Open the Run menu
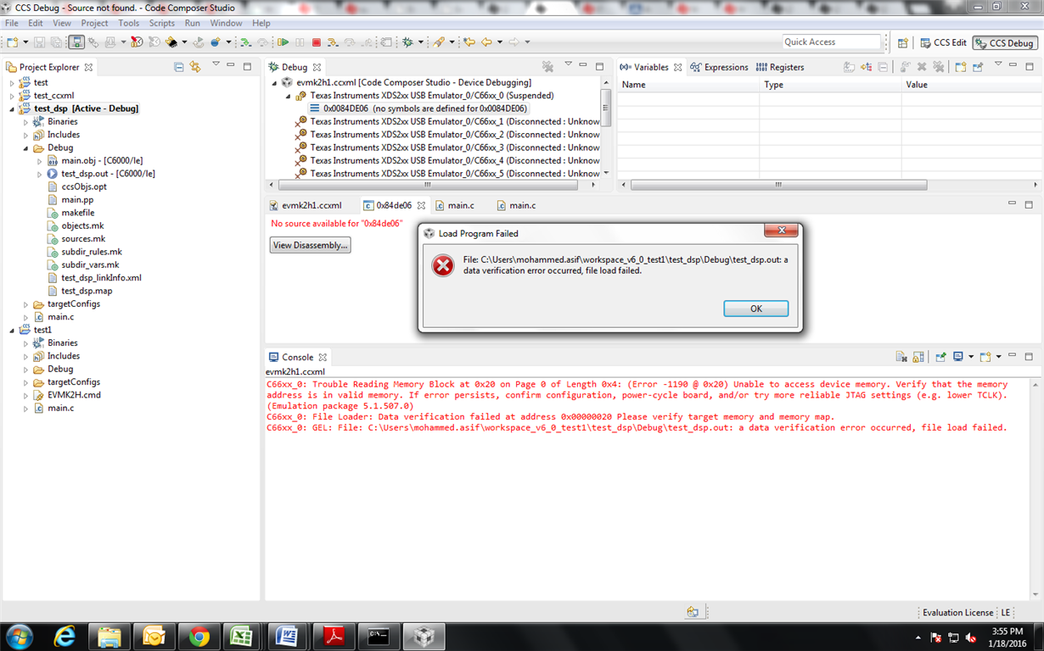Screen dimensions: 1044x651 (193, 23)
